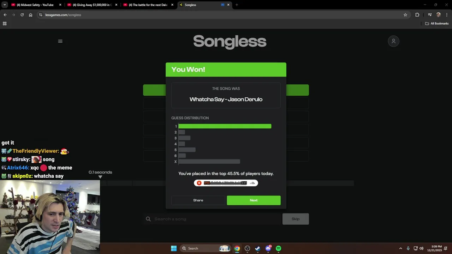This screenshot has height=254, width=452.
Task: Focus the Search a song field
Action: click(212, 219)
